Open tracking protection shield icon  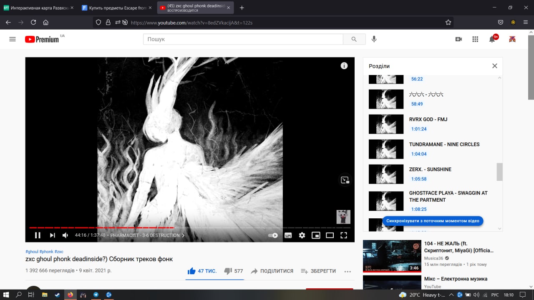99,22
